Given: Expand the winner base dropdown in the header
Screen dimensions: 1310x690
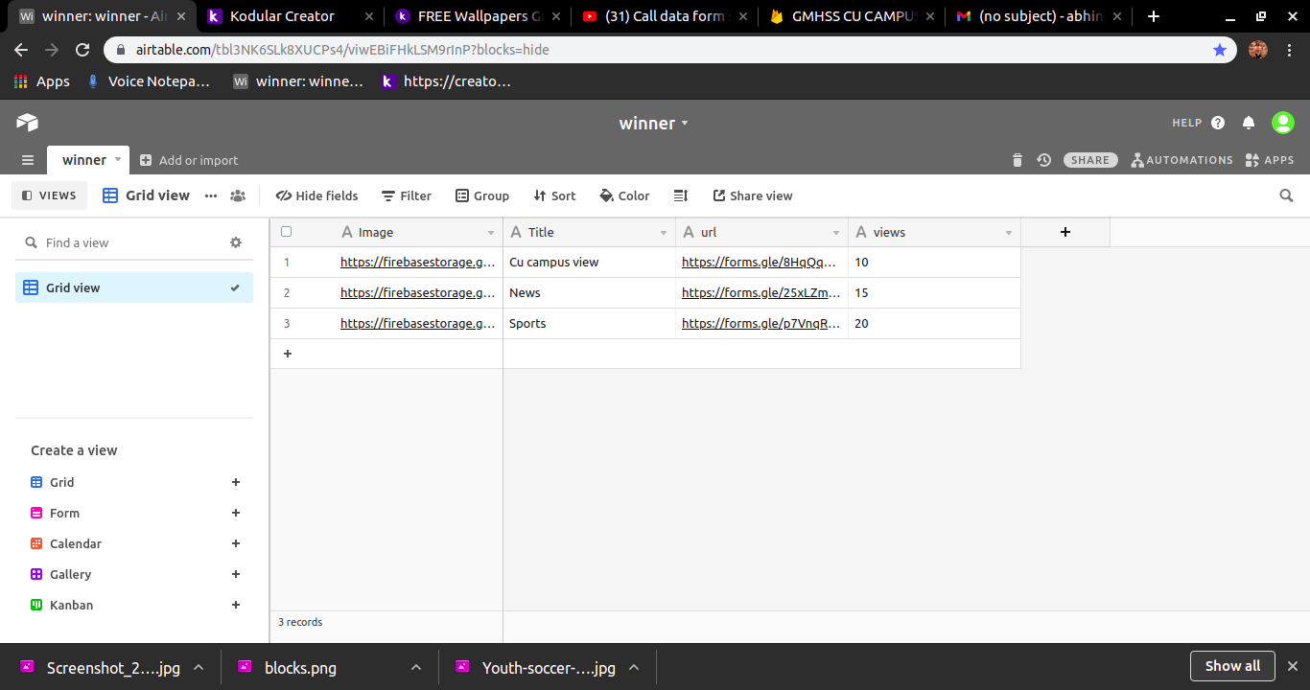Looking at the screenshot, I should [685, 123].
